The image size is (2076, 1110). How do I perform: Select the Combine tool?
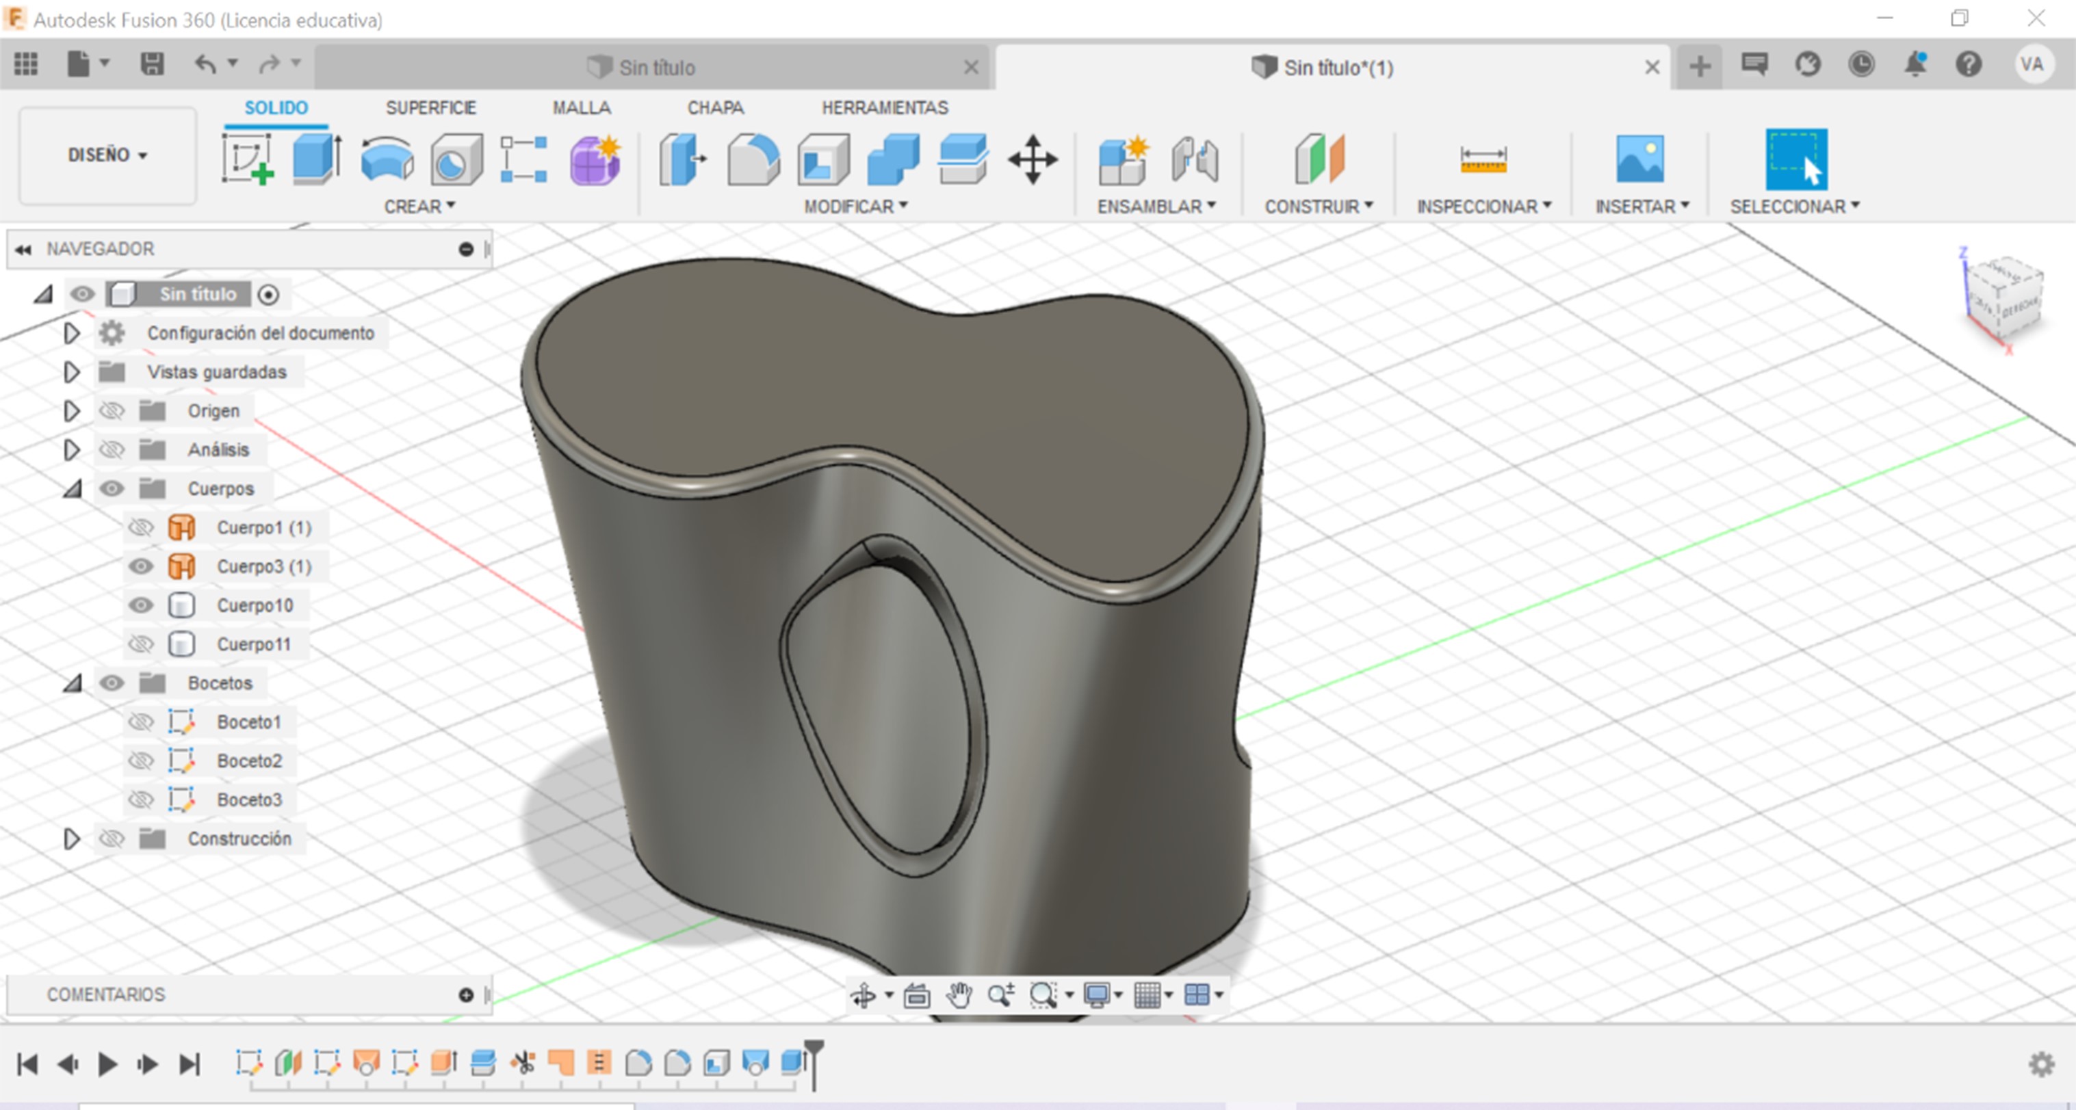pyautogui.click(x=893, y=159)
